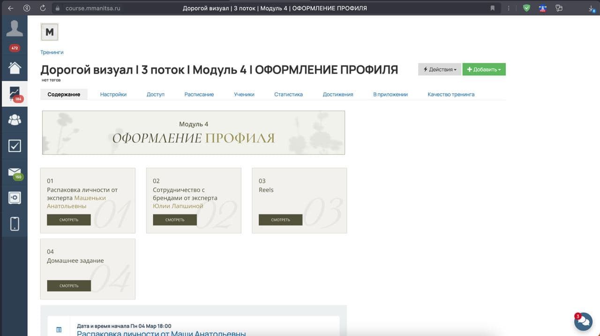
Task: Click Смотреть on lesson 01 card
Action: (69, 220)
